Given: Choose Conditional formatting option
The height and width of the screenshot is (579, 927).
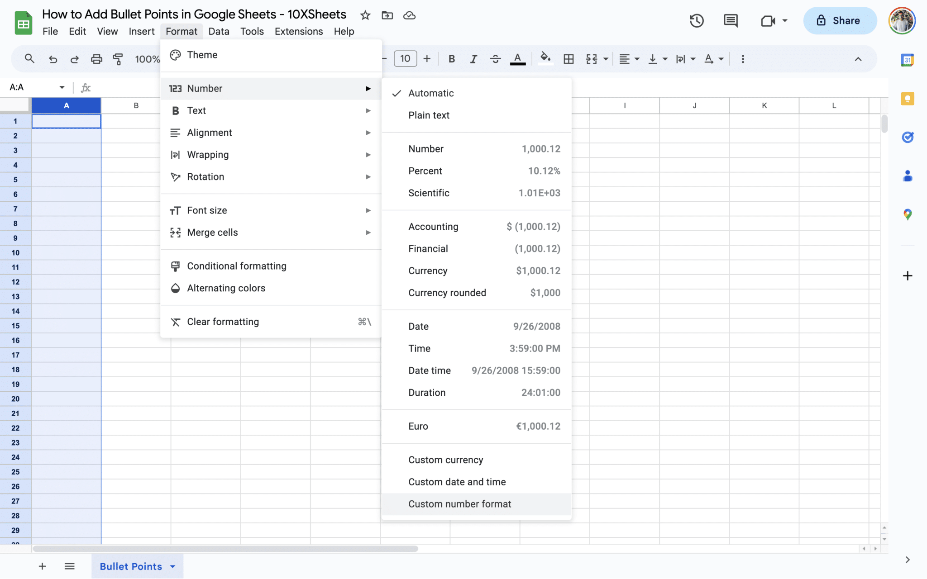Looking at the screenshot, I should pyautogui.click(x=271, y=266).
